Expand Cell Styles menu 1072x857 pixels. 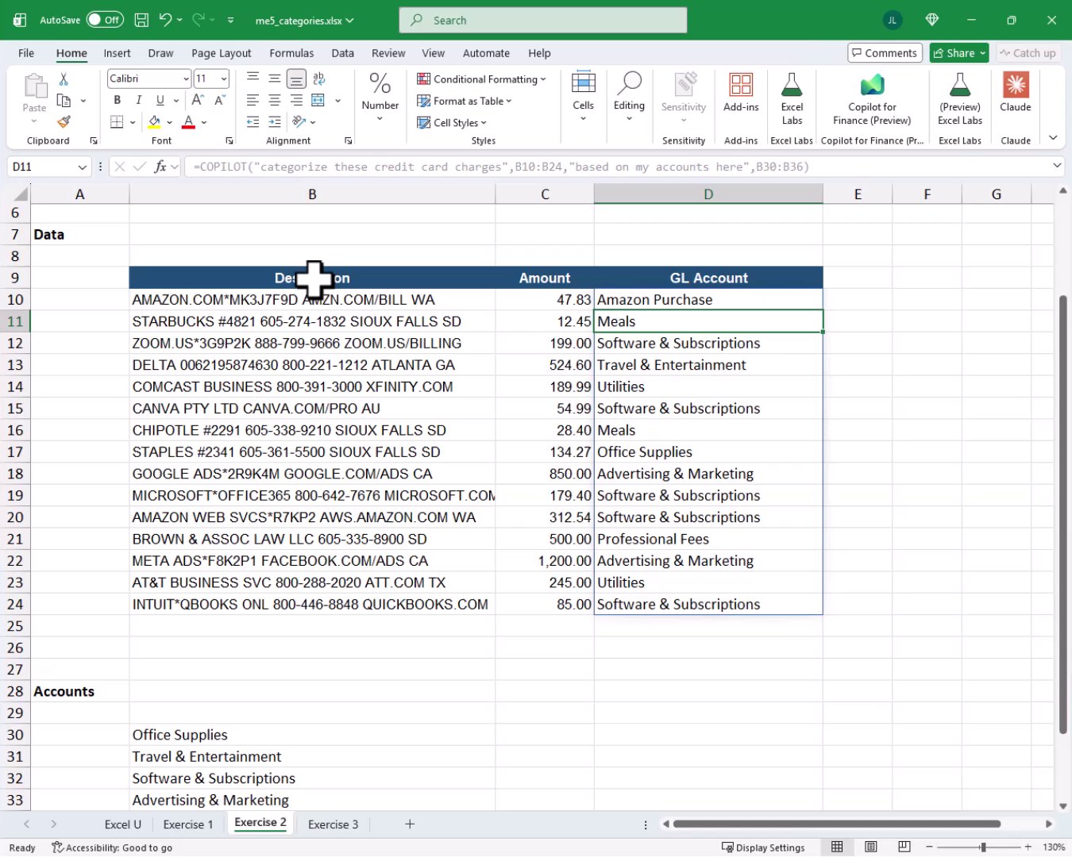[452, 123]
